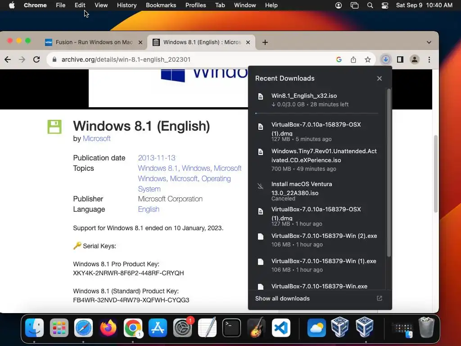
Task: Click the lock icon in address bar
Action: coord(54,59)
